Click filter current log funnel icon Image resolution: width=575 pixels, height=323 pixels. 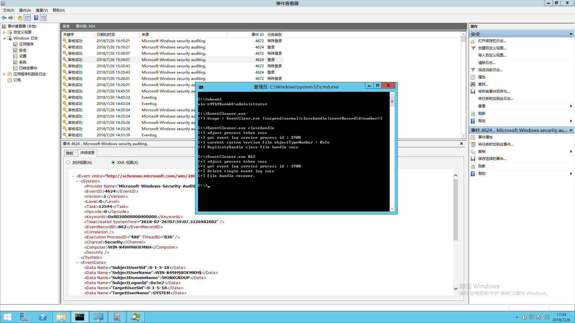click(x=473, y=70)
